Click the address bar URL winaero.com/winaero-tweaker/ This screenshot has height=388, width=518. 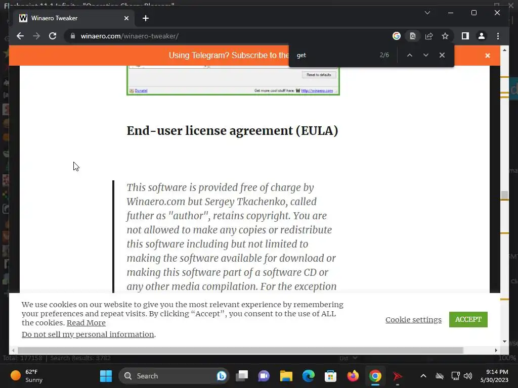click(129, 36)
